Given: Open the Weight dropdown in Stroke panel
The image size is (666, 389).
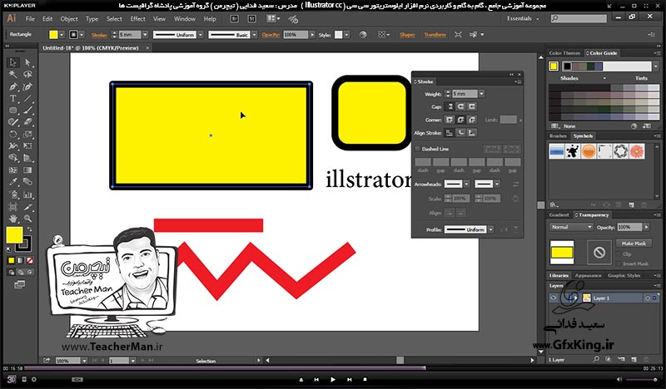Looking at the screenshot, I should (x=481, y=94).
